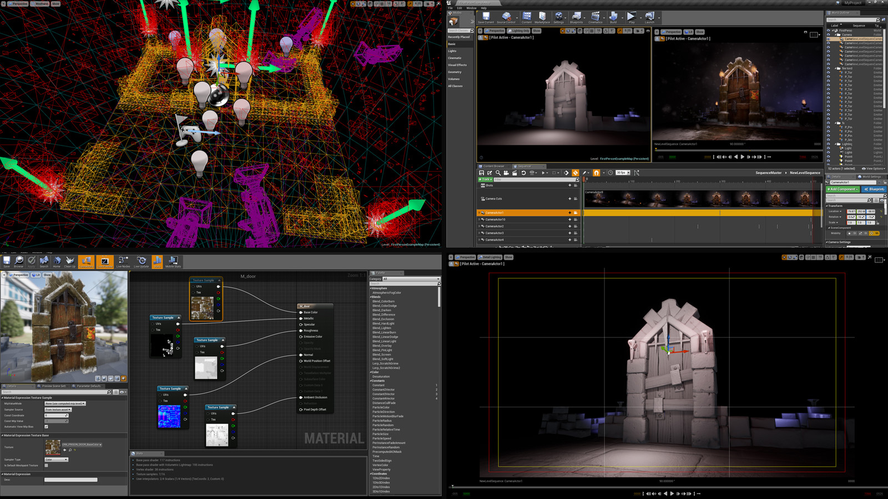The width and height of the screenshot is (888, 499).
Task: Switch to Preview Scene Settings tab
Action: 53,386
